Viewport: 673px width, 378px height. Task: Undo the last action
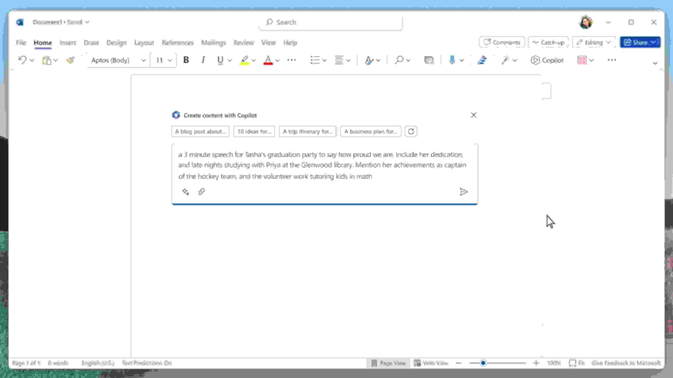(x=22, y=60)
